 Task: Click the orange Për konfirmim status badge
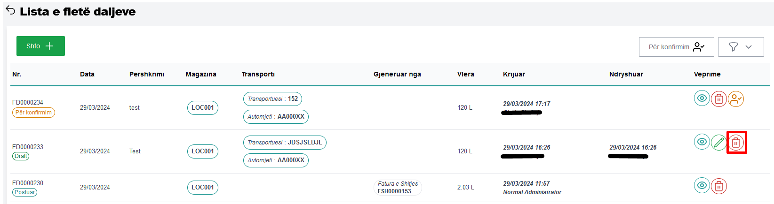coord(33,113)
